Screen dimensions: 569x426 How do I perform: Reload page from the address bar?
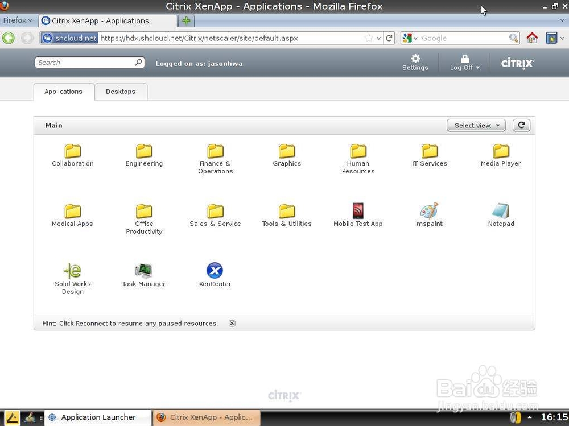coord(389,38)
